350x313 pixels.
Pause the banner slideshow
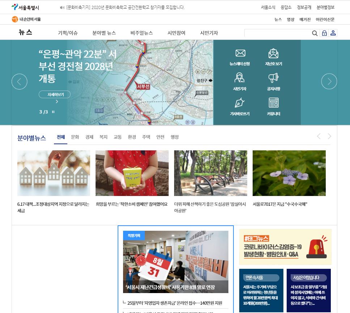point(53,112)
